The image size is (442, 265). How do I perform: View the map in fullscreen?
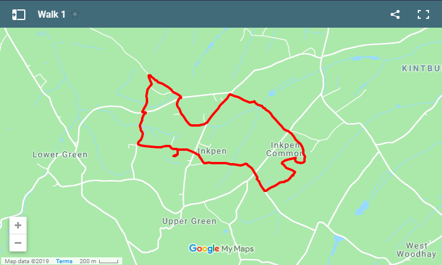pos(423,14)
